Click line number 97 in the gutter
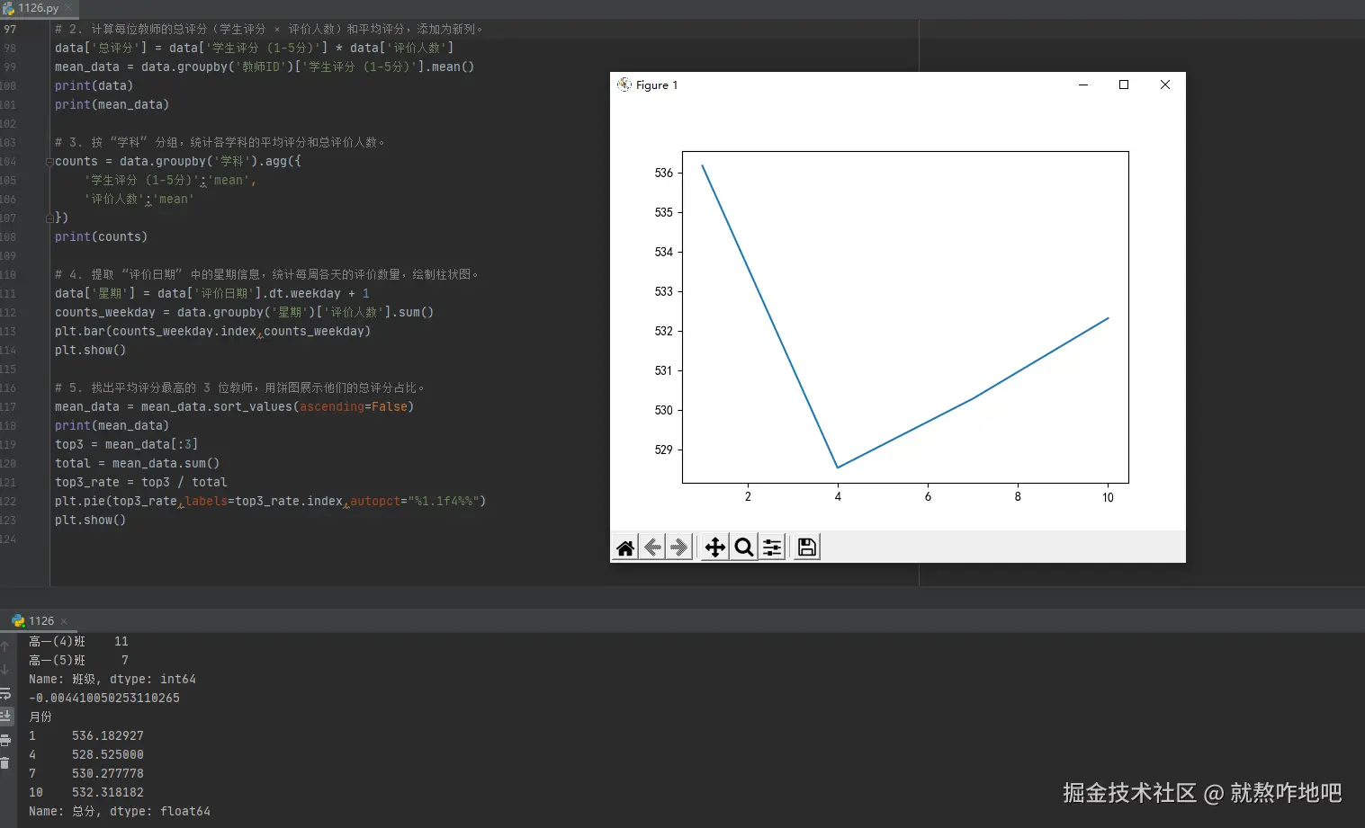1365x828 pixels. click(x=10, y=30)
